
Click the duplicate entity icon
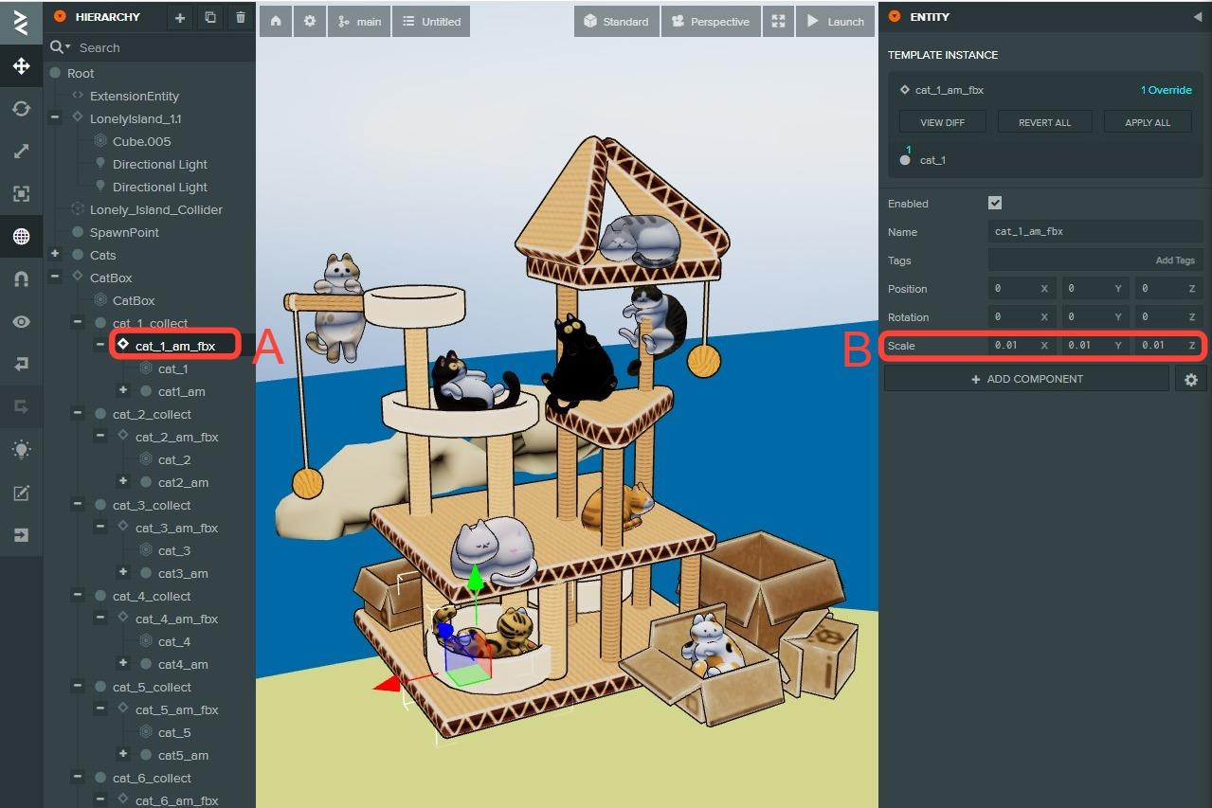click(210, 18)
